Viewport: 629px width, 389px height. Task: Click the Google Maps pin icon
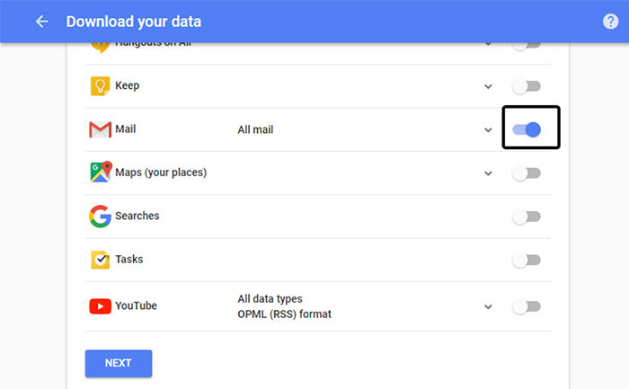[x=101, y=172]
